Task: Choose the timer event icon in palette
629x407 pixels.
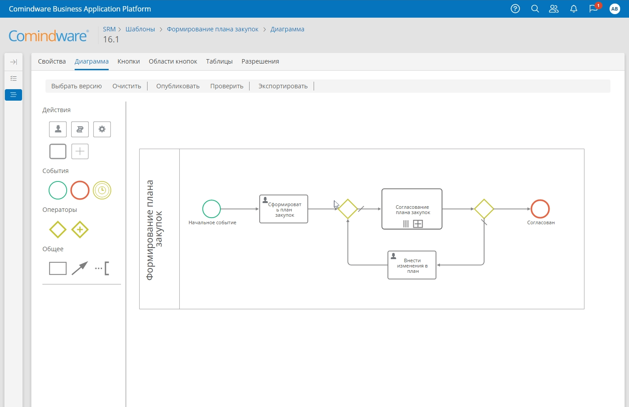Action: point(102,190)
